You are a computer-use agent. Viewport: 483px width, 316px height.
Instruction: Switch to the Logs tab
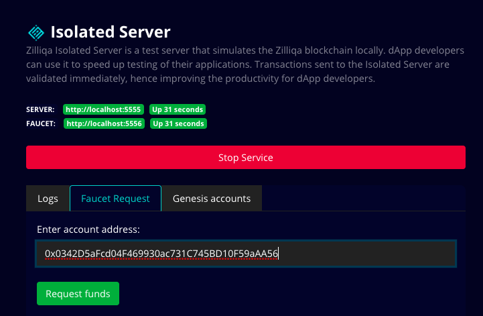pyautogui.click(x=48, y=199)
